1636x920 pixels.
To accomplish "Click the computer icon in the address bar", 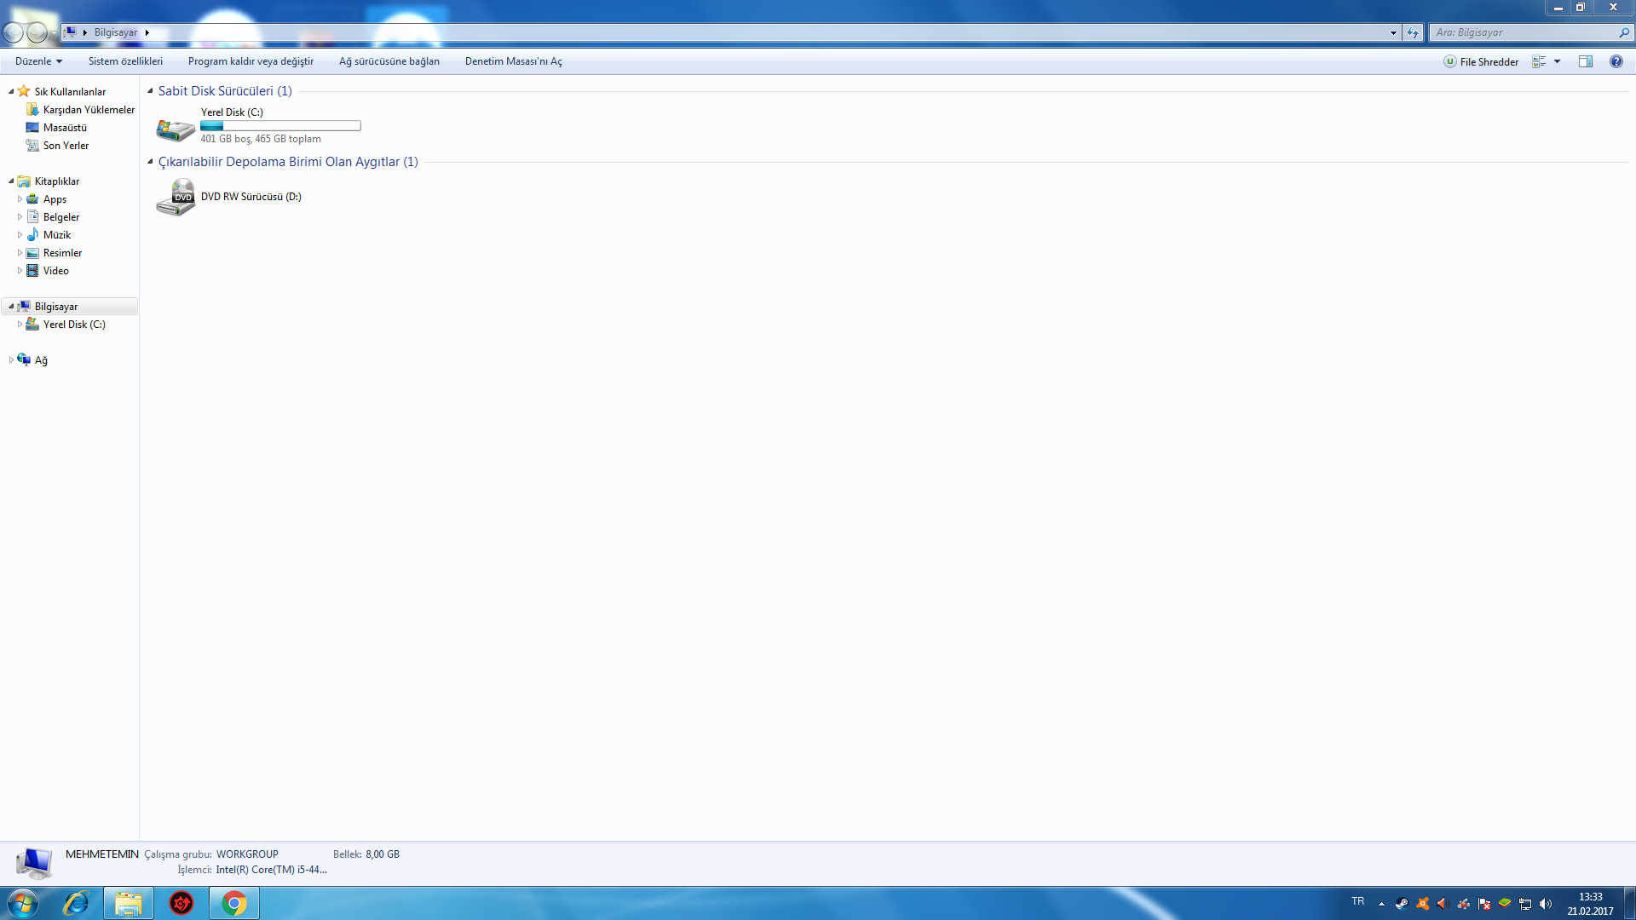I will click(71, 32).
